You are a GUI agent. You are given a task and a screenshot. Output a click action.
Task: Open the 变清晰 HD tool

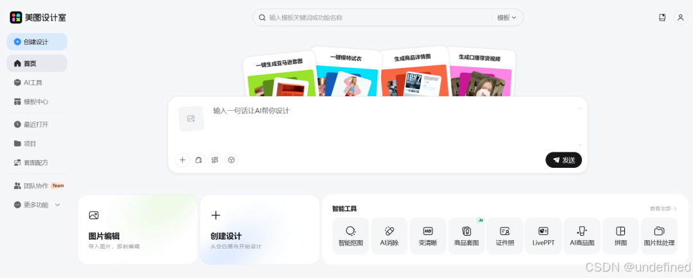pyautogui.click(x=428, y=236)
